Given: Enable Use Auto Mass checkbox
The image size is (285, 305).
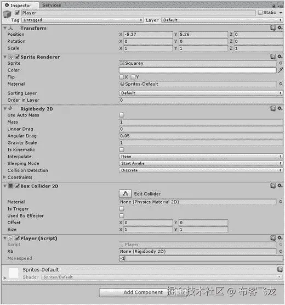Looking at the screenshot, I should (x=122, y=115).
